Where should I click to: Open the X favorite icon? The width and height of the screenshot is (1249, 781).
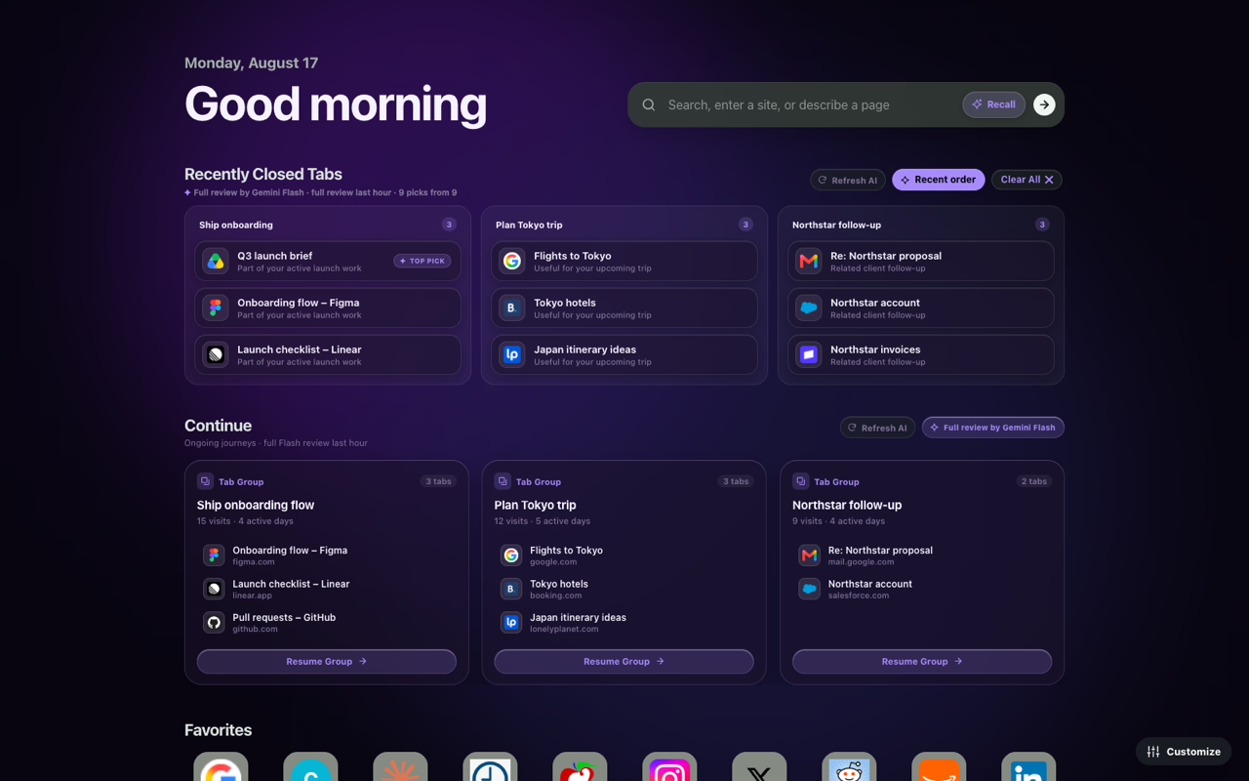click(759, 766)
